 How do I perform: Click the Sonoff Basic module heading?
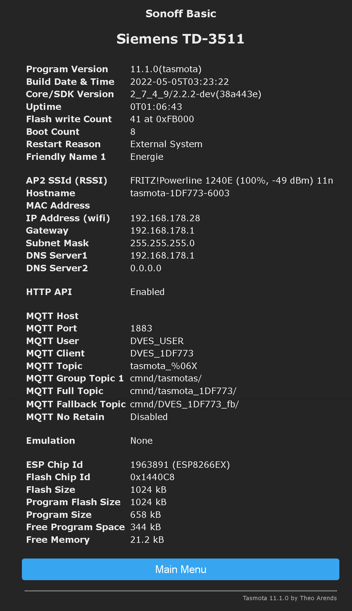click(x=181, y=14)
